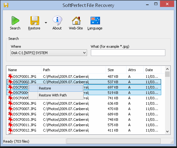Maximize the SoftPerfect File Recovery window
177x148 pixels.
point(156,4)
